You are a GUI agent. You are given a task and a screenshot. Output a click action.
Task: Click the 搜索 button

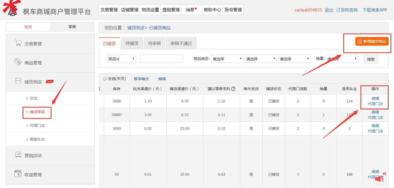coord(371,59)
